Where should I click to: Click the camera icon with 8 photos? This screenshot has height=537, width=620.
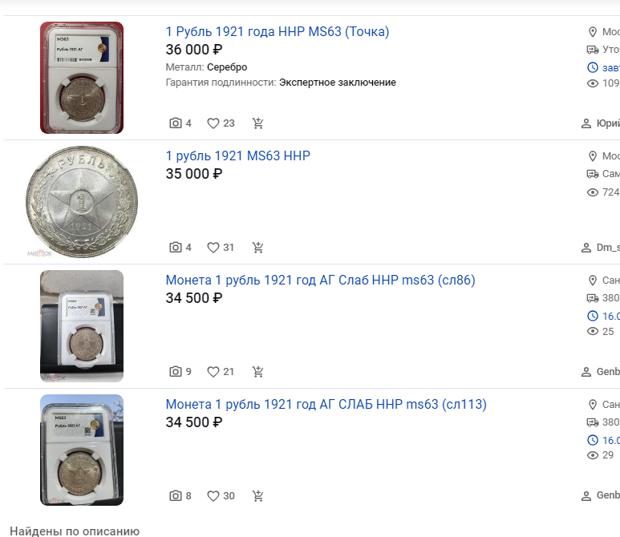click(x=176, y=495)
